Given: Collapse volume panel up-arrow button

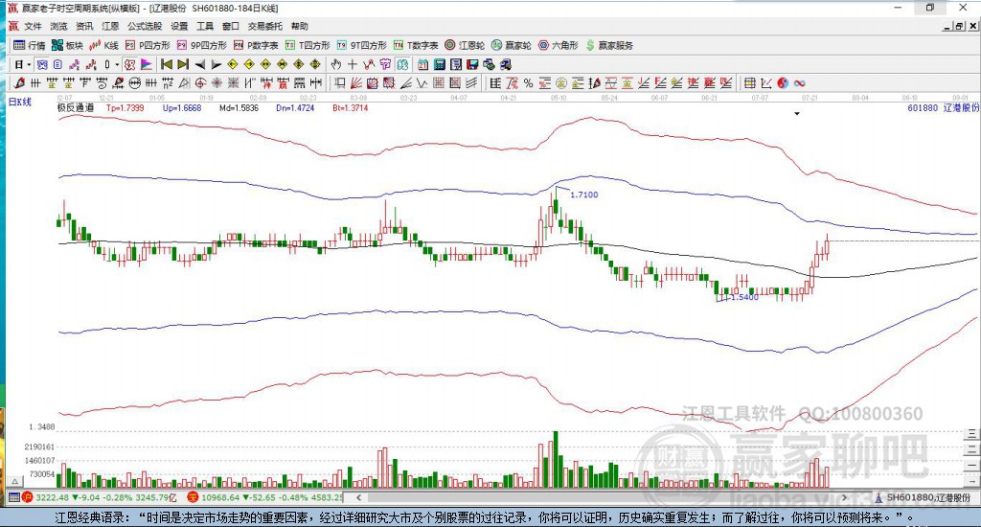Looking at the screenshot, I should [15, 482].
